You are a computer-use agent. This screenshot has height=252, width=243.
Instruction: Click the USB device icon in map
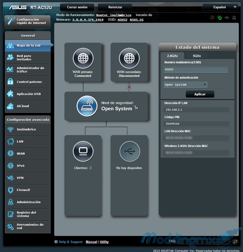130,151
